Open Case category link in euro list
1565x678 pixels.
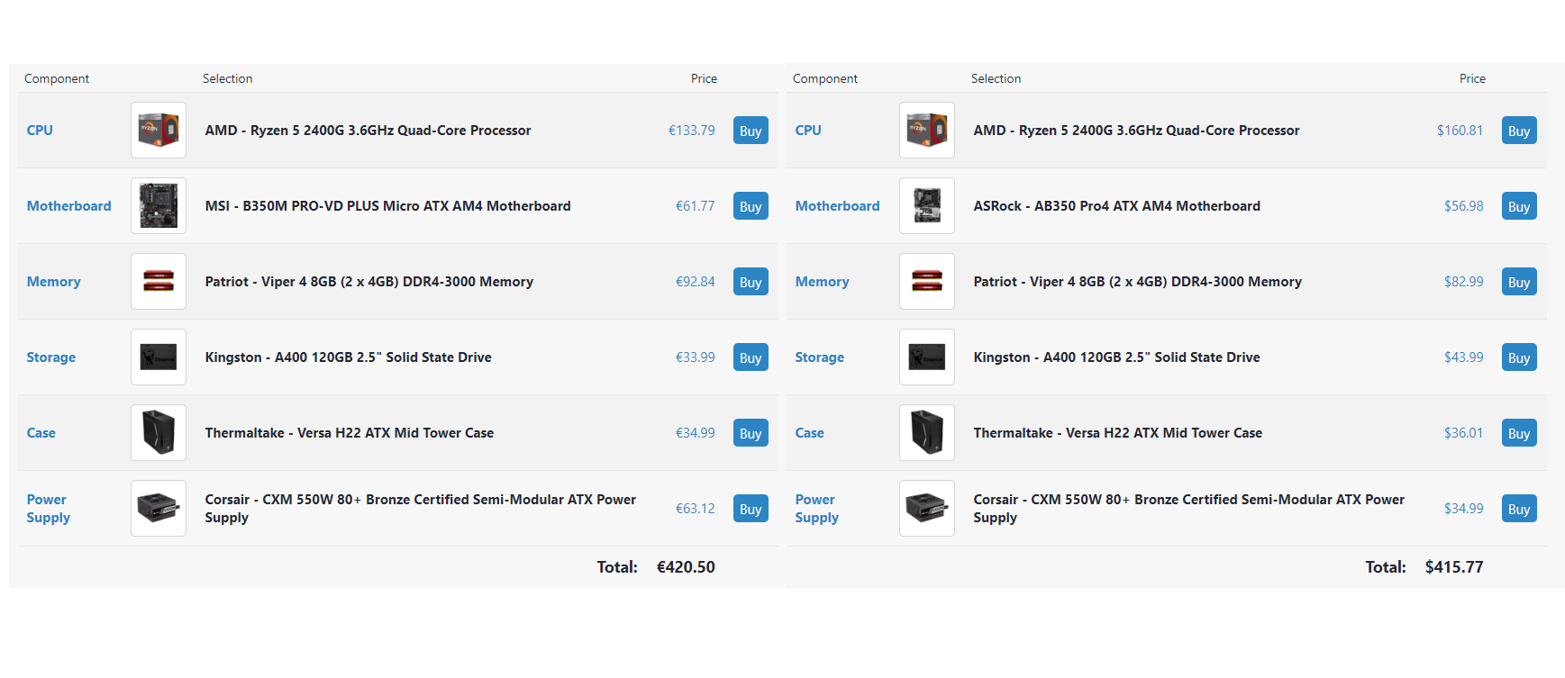coord(41,433)
